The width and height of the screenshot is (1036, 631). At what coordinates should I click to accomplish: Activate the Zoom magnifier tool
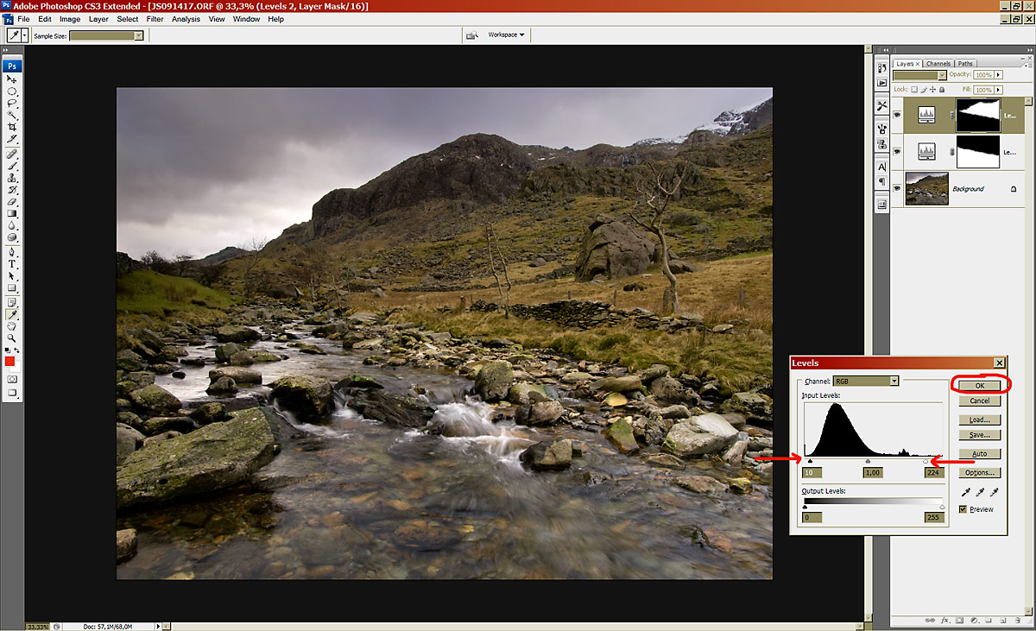tap(12, 338)
